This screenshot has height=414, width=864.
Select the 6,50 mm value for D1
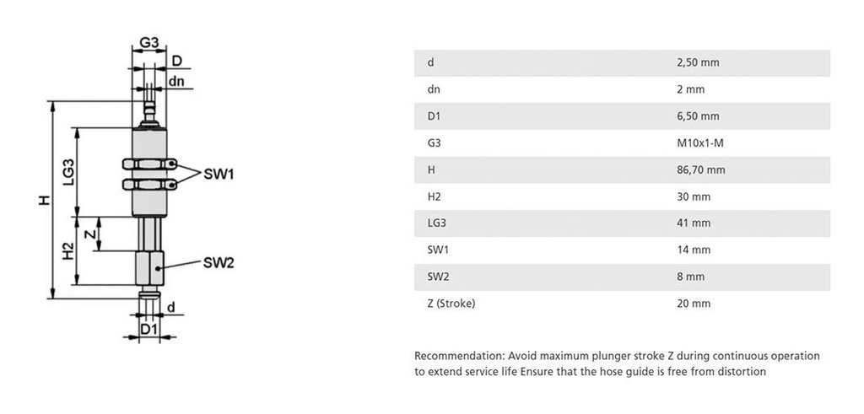[x=698, y=116]
